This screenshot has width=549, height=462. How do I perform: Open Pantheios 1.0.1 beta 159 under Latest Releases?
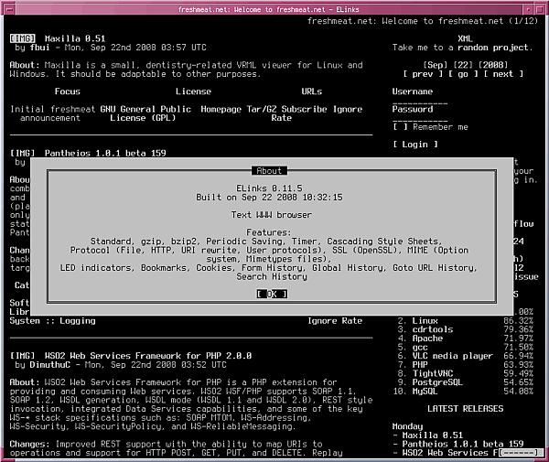[x=463, y=444]
